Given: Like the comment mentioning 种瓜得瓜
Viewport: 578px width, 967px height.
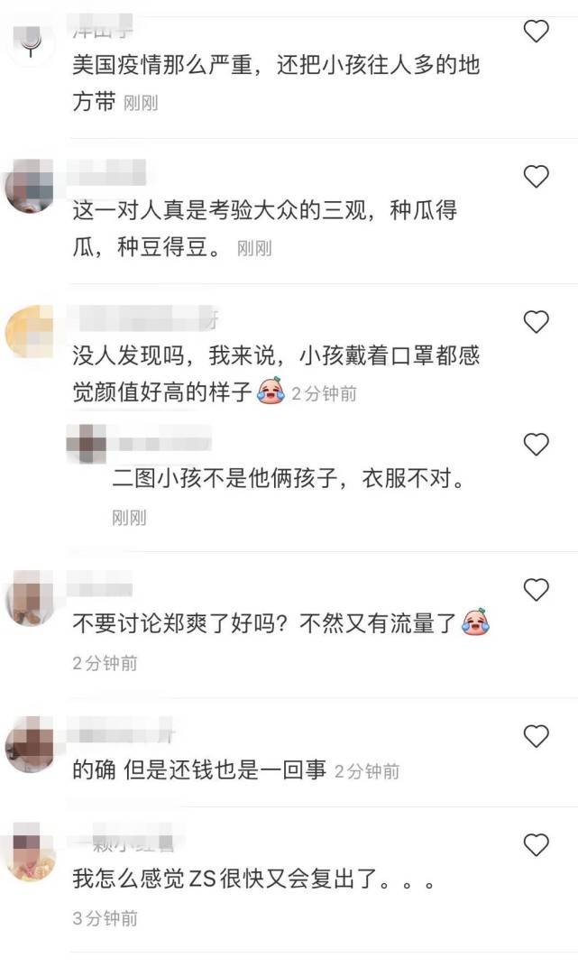Looking at the screenshot, I should [x=536, y=177].
